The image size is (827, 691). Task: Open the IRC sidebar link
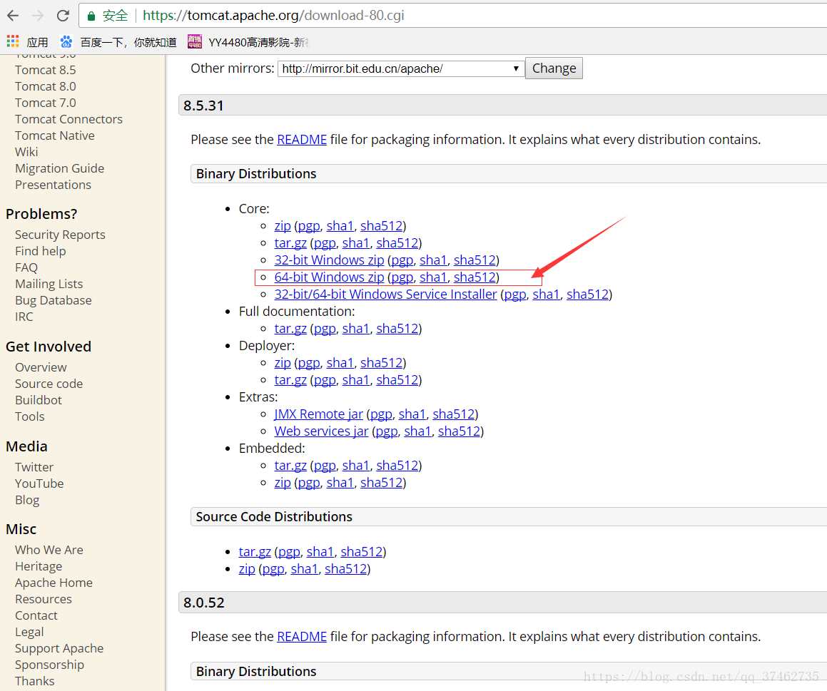coord(24,316)
